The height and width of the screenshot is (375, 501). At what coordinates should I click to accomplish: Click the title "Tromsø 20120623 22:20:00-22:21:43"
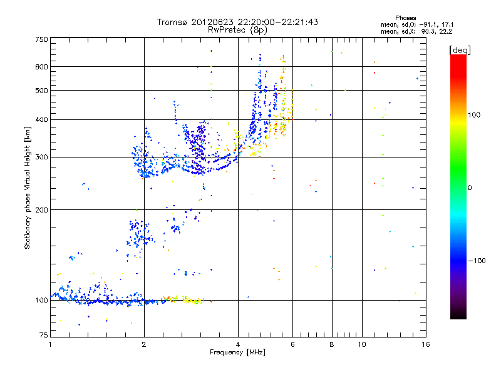point(237,22)
